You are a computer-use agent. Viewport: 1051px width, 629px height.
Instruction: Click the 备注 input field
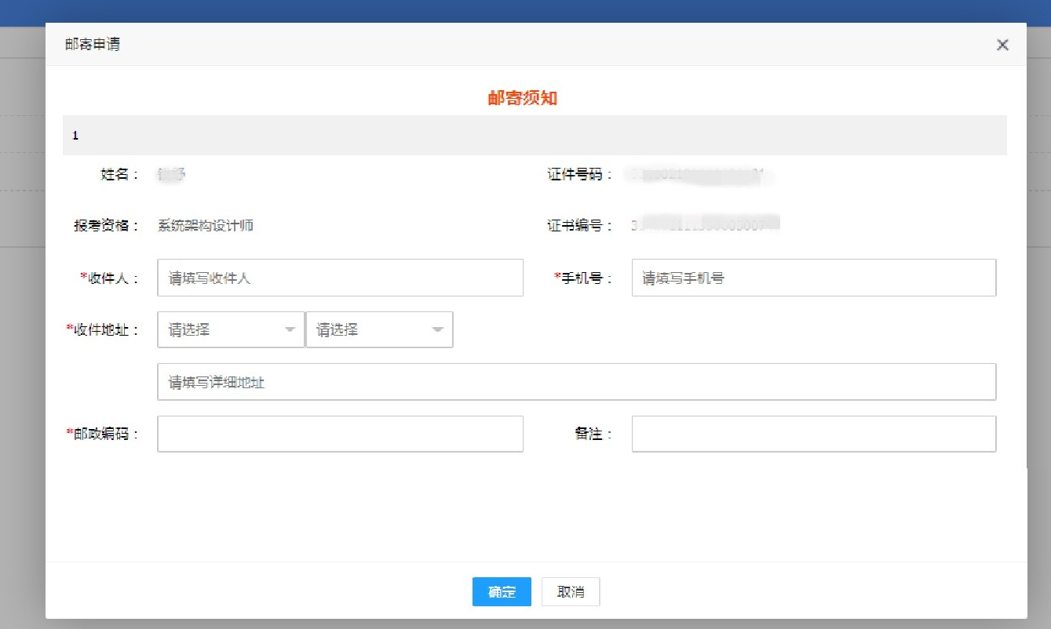[x=814, y=434]
